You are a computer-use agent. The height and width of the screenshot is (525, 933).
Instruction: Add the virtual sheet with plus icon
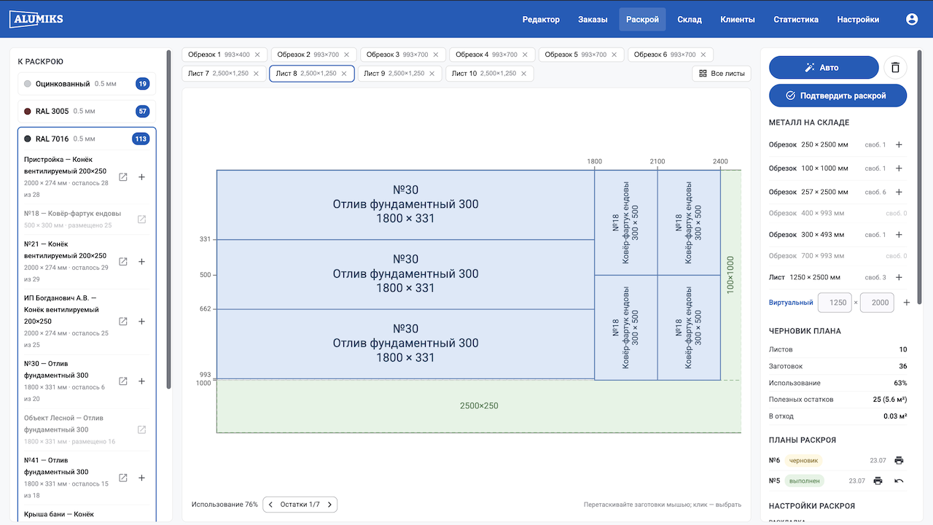point(907,303)
